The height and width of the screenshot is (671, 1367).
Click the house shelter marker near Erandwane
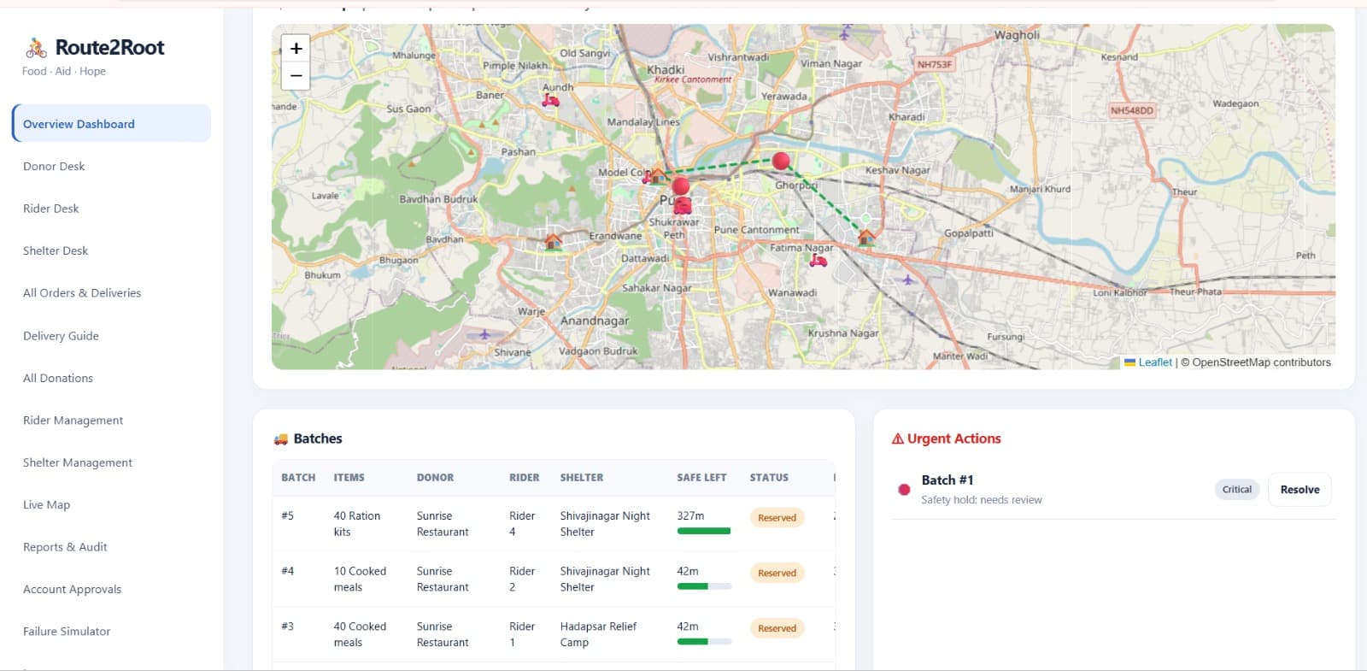coord(554,241)
